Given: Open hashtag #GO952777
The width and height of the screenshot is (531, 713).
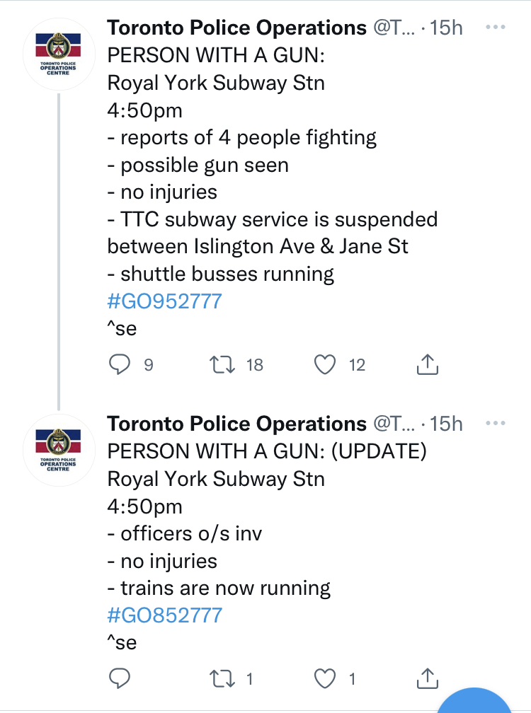Looking at the screenshot, I should pos(164,301).
